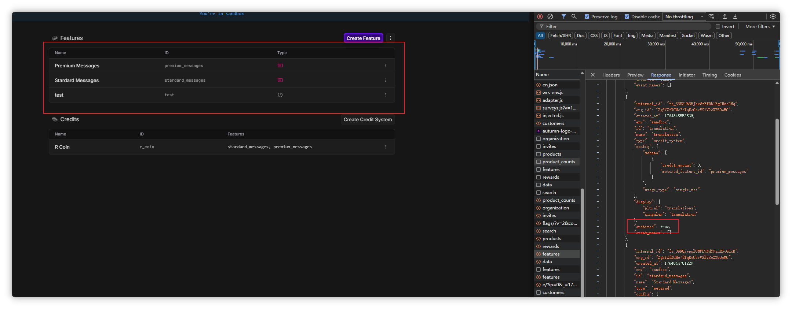Toggle Disable cache checkbox
Viewport: 792px width, 309px height.
pos(627,16)
